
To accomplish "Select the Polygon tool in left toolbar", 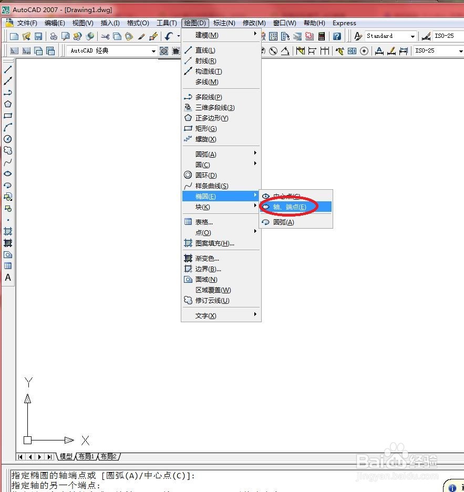I will click(8, 104).
